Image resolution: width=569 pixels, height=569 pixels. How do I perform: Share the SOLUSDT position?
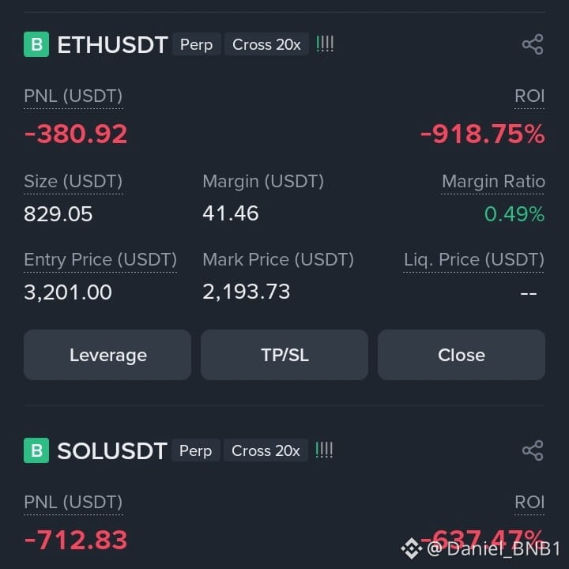click(x=533, y=450)
